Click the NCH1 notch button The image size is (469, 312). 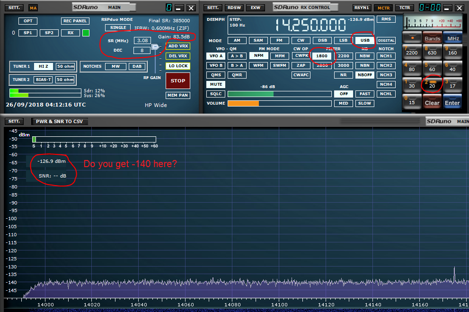tap(386, 56)
